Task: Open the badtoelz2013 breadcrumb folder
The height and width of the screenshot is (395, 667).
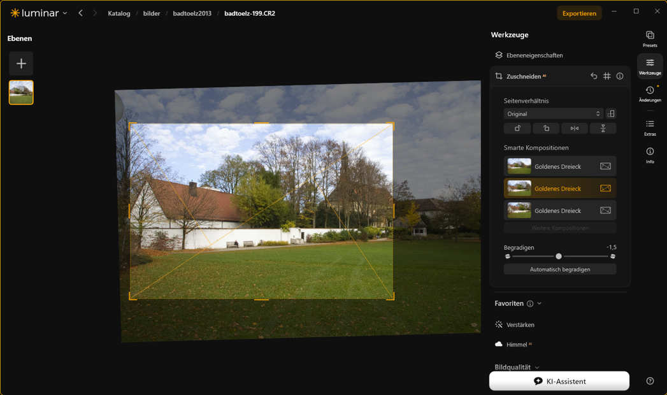Action: point(192,13)
